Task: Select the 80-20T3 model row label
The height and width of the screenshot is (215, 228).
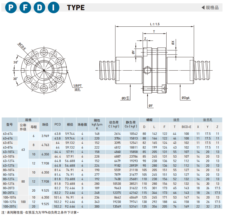Action: (10, 188)
